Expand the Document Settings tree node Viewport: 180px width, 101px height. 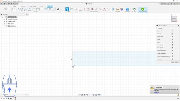tap(4, 19)
